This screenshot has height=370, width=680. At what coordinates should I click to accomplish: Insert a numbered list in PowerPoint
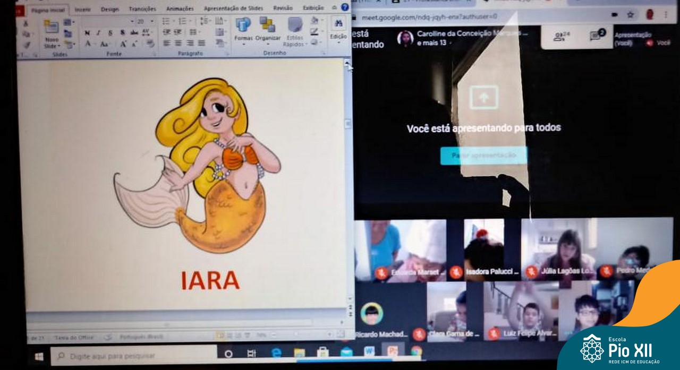(183, 21)
